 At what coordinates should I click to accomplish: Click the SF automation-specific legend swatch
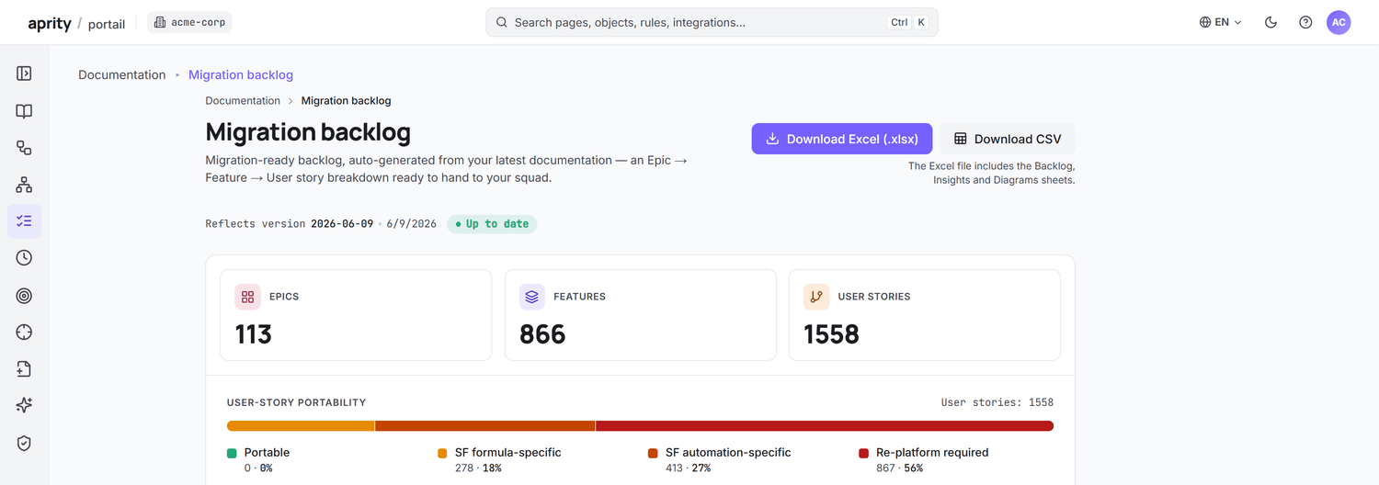tap(653, 453)
